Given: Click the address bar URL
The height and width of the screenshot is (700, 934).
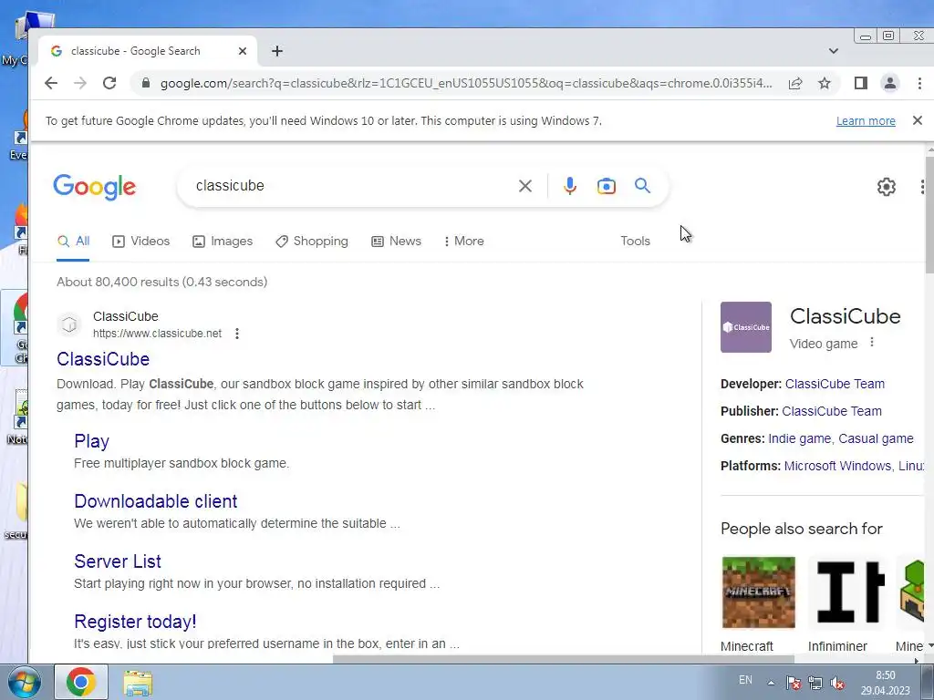Looking at the screenshot, I should click(466, 83).
